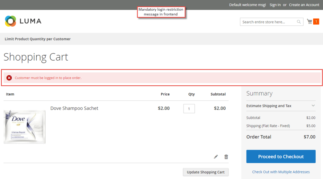The image size is (323, 179).
Task: Open Check Out with Multiple Addresses
Action: 281,172
